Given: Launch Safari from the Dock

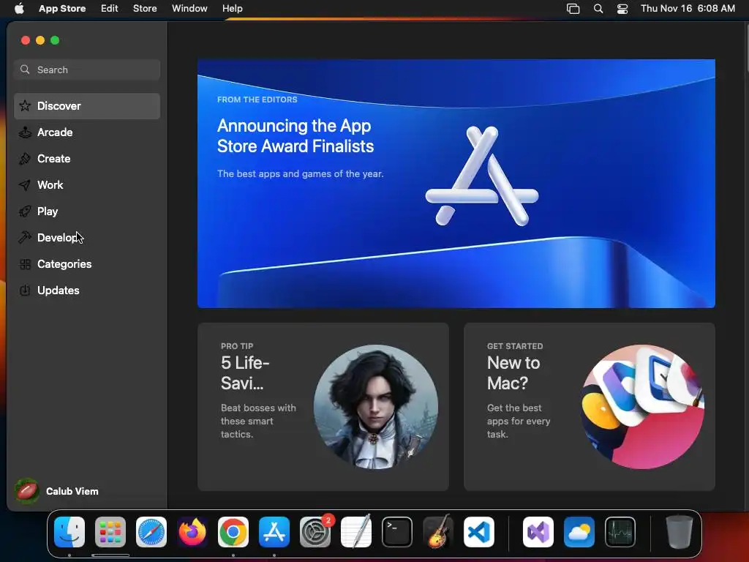Looking at the screenshot, I should coord(151,532).
